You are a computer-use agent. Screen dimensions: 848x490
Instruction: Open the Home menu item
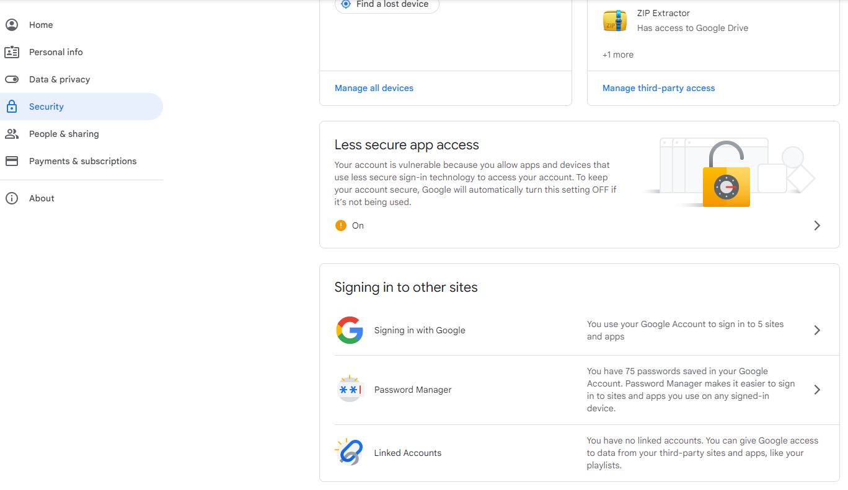click(x=81, y=25)
